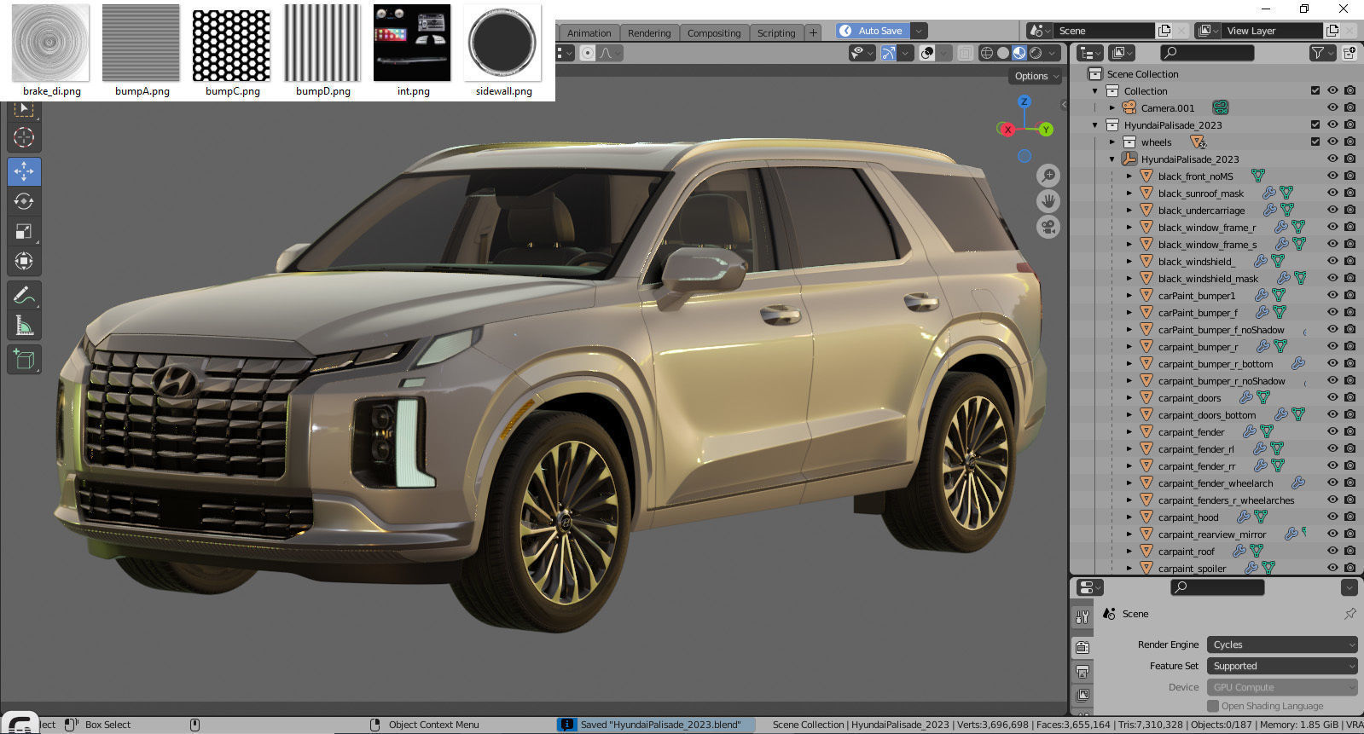Click the HyundaiPalisade_2023 armature icon

(x=1129, y=159)
